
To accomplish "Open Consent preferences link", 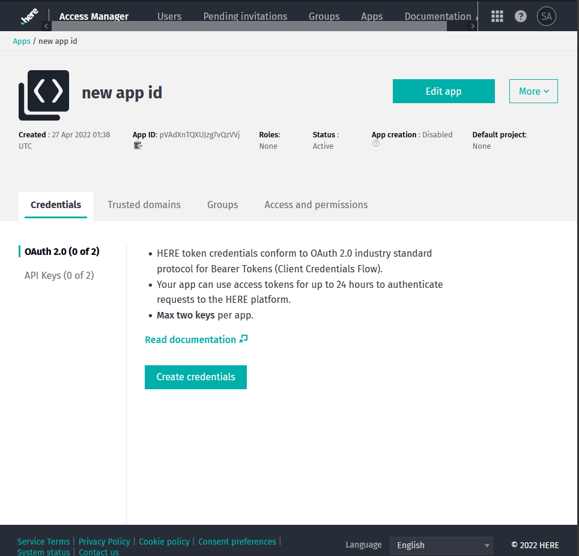I will point(237,541).
